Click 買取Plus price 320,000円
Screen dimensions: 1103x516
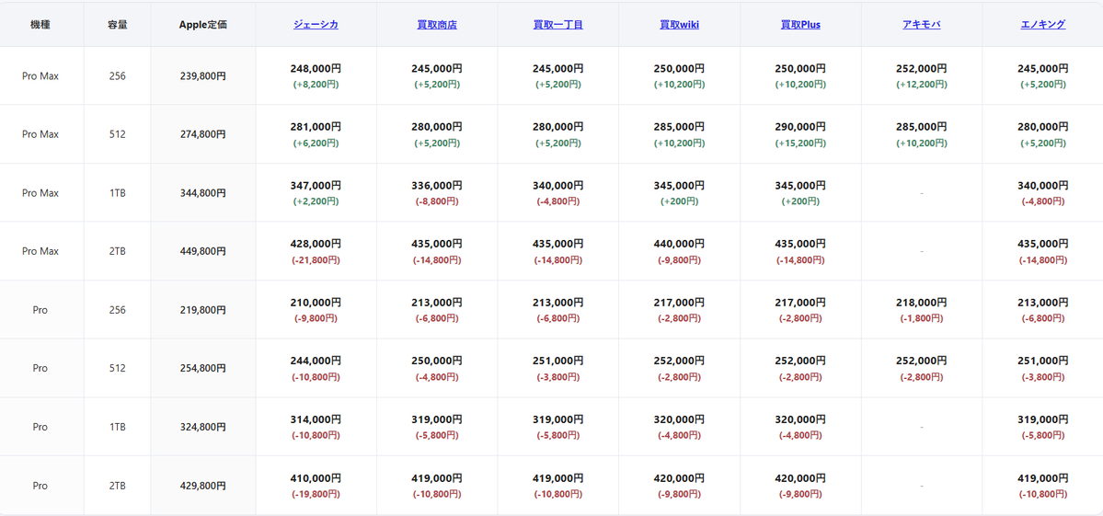click(799, 419)
